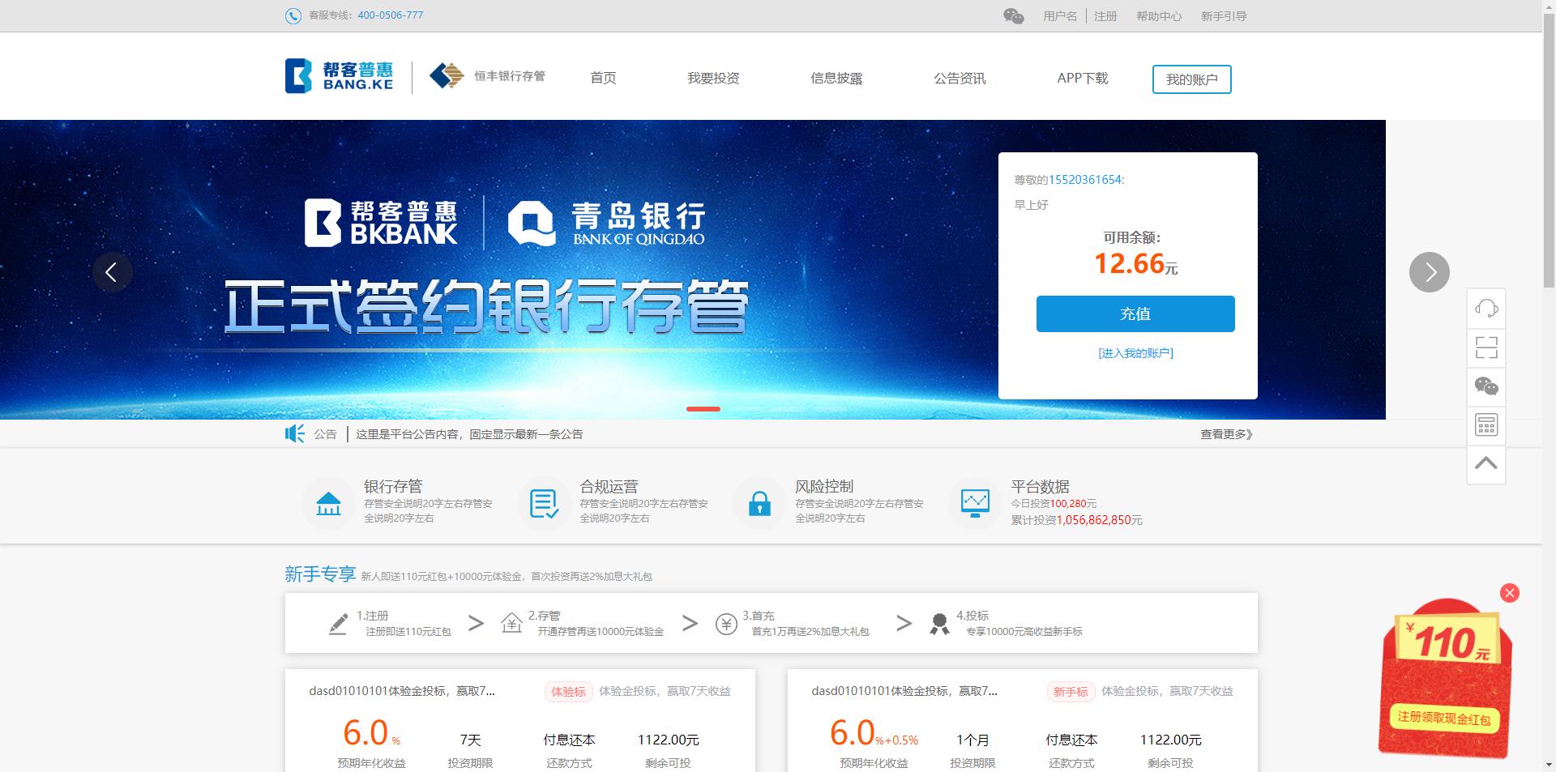Image resolution: width=1556 pixels, height=772 pixels.
Task: Click the 1.注册 pencil icon
Action: click(x=338, y=624)
